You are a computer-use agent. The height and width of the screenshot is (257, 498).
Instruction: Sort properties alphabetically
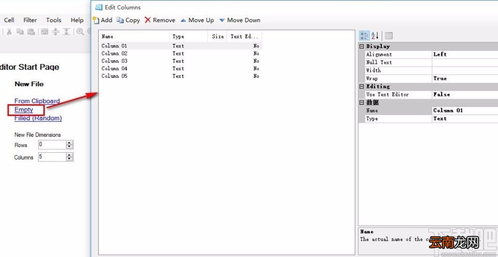pos(375,36)
